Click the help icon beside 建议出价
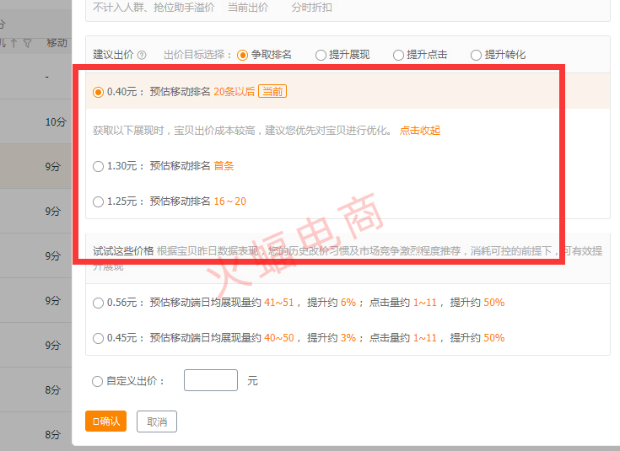The image size is (620, 451). 142,56
